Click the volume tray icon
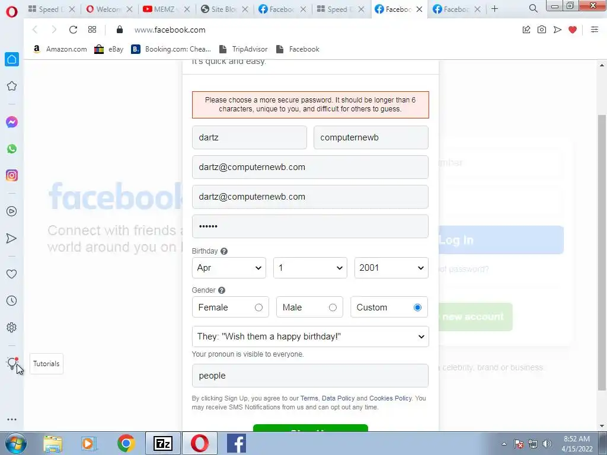 [x=547, y=444]
